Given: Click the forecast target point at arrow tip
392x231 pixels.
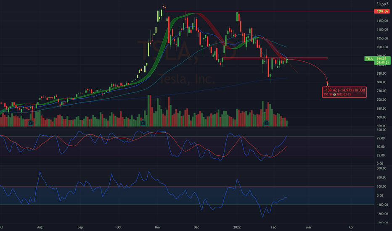Looking at the screenshot, I should point(328,84).
